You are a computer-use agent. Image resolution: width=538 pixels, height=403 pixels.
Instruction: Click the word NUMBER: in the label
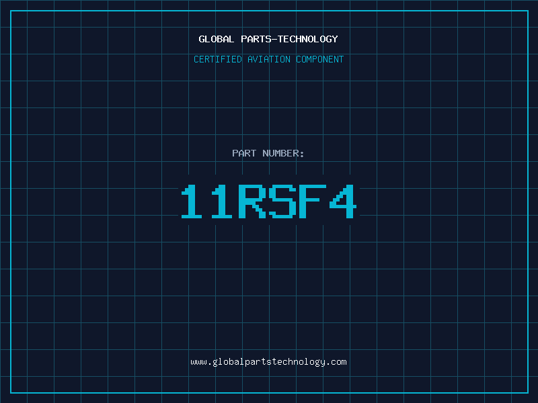coord(284,153)
